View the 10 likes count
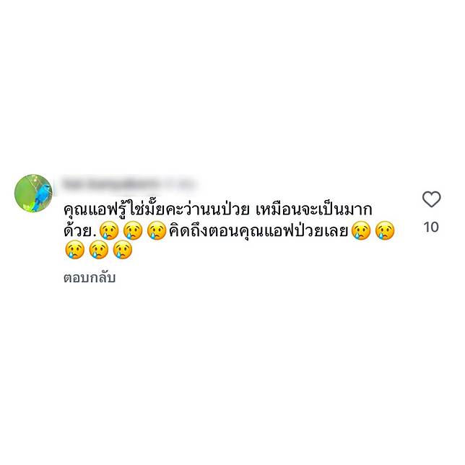Viewport: 465px width, 465px height. click(431, 227)
